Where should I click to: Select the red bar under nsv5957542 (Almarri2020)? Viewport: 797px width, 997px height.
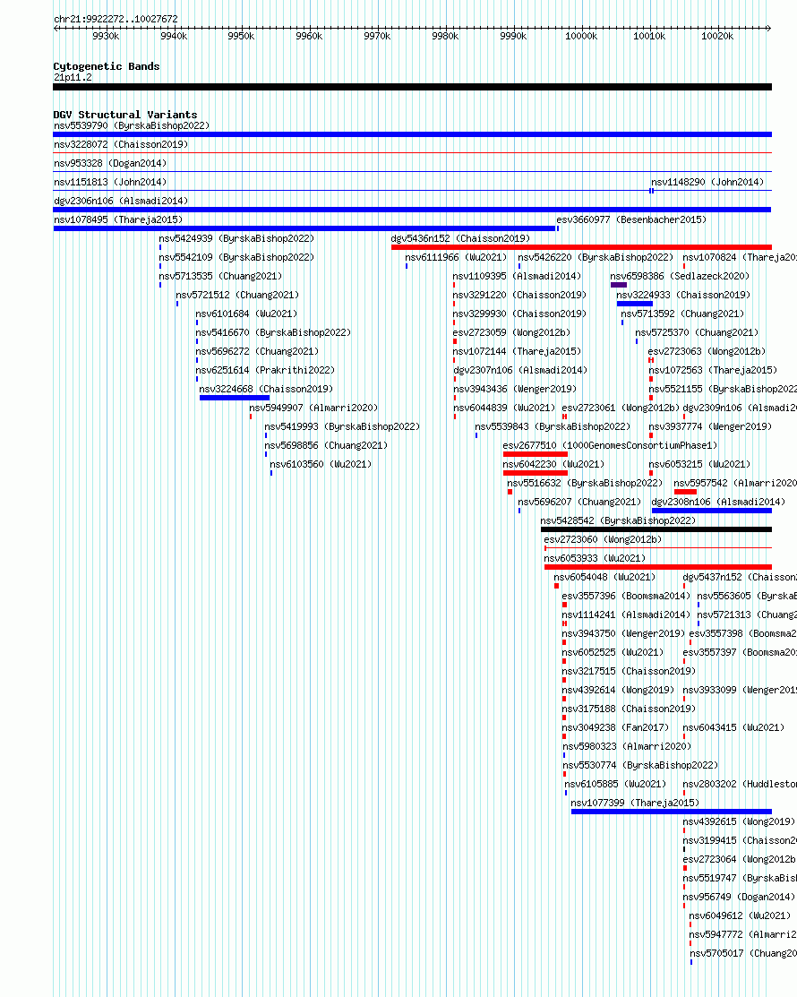(x=685, y=492)
